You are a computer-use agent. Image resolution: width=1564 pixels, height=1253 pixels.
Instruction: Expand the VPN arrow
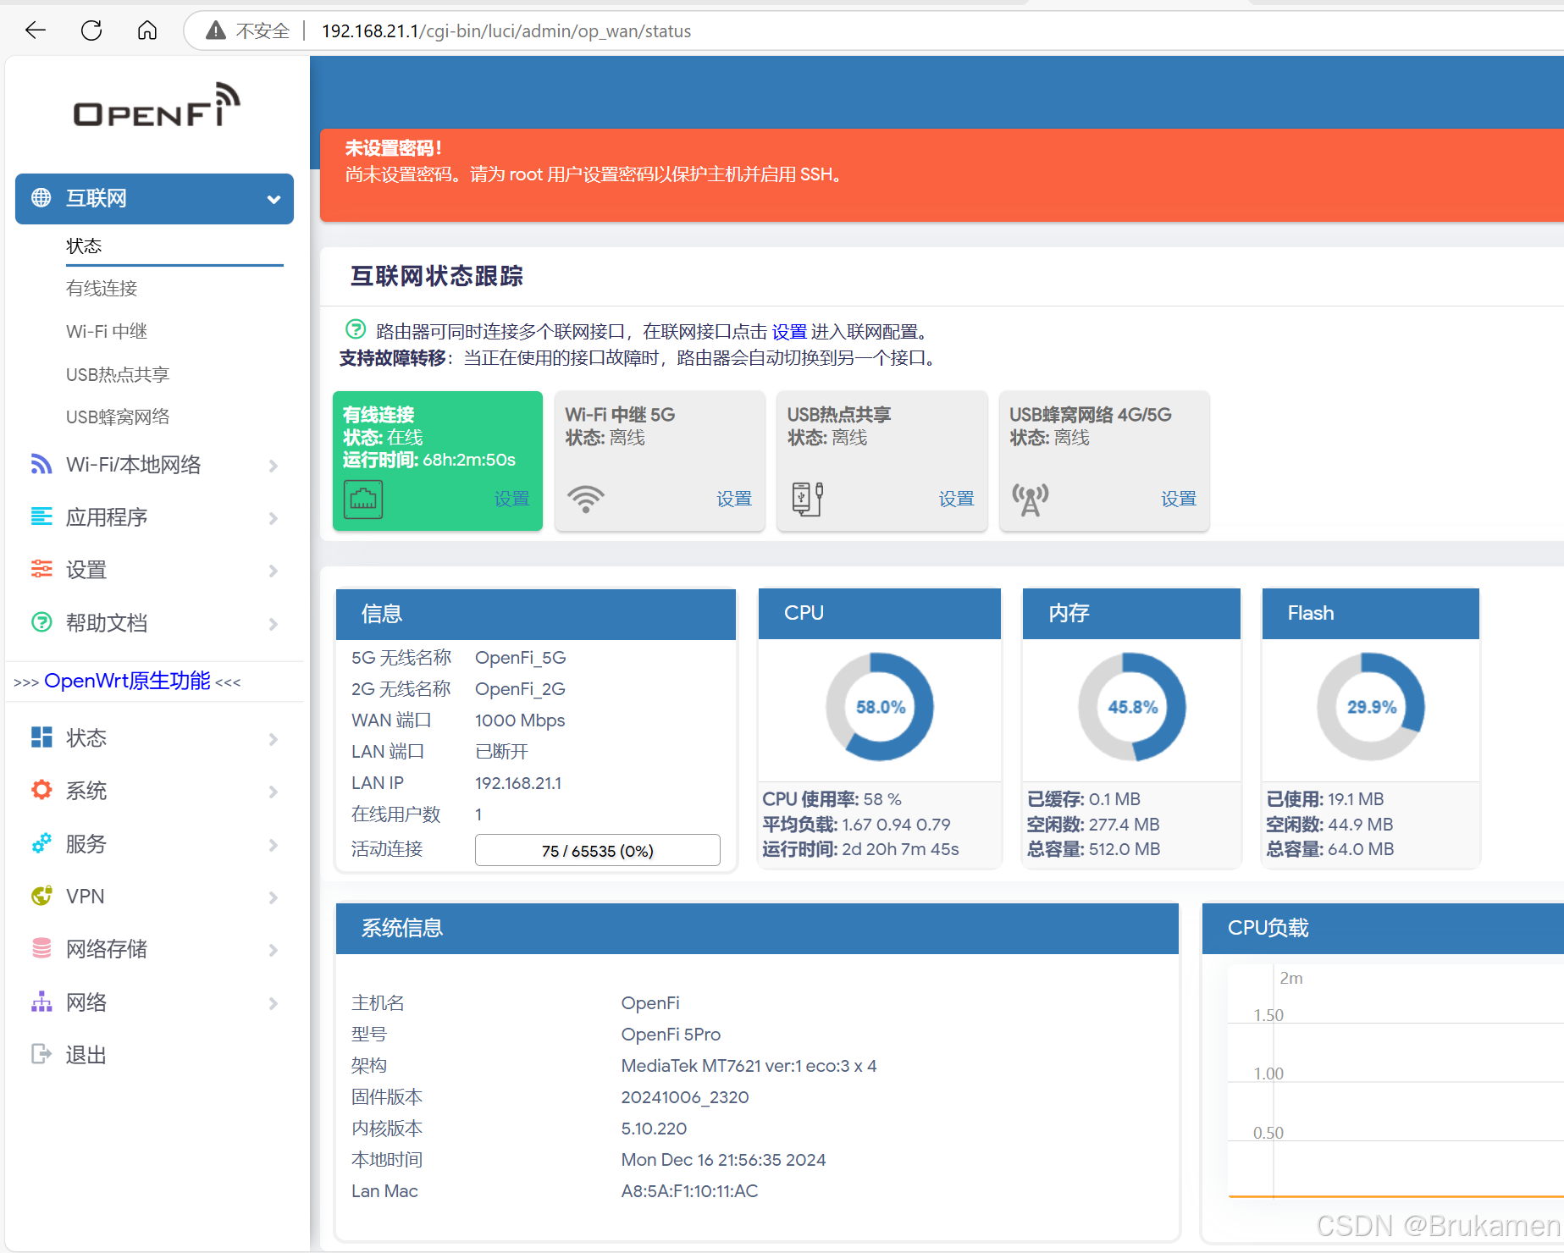tap(274, 897)
